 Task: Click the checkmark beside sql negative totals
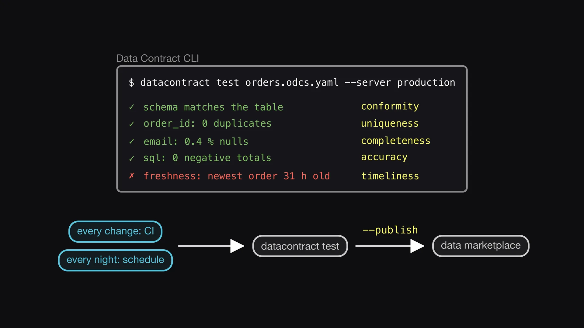tap(131, 158)
